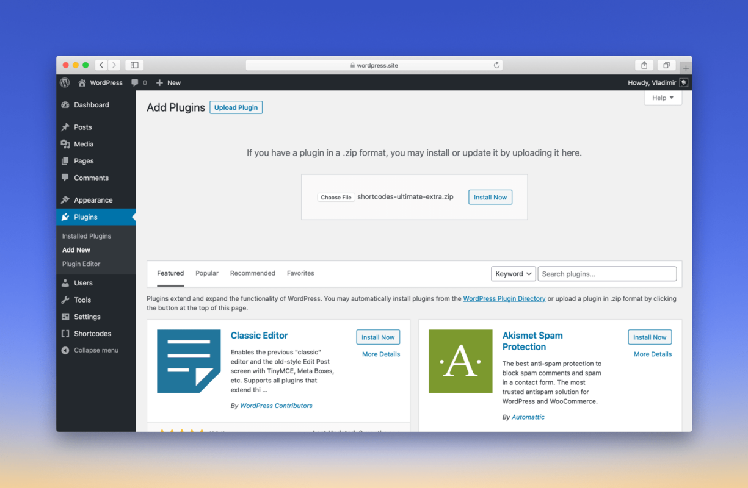Click Install Now for the uploaded zip

coord(490,197)
